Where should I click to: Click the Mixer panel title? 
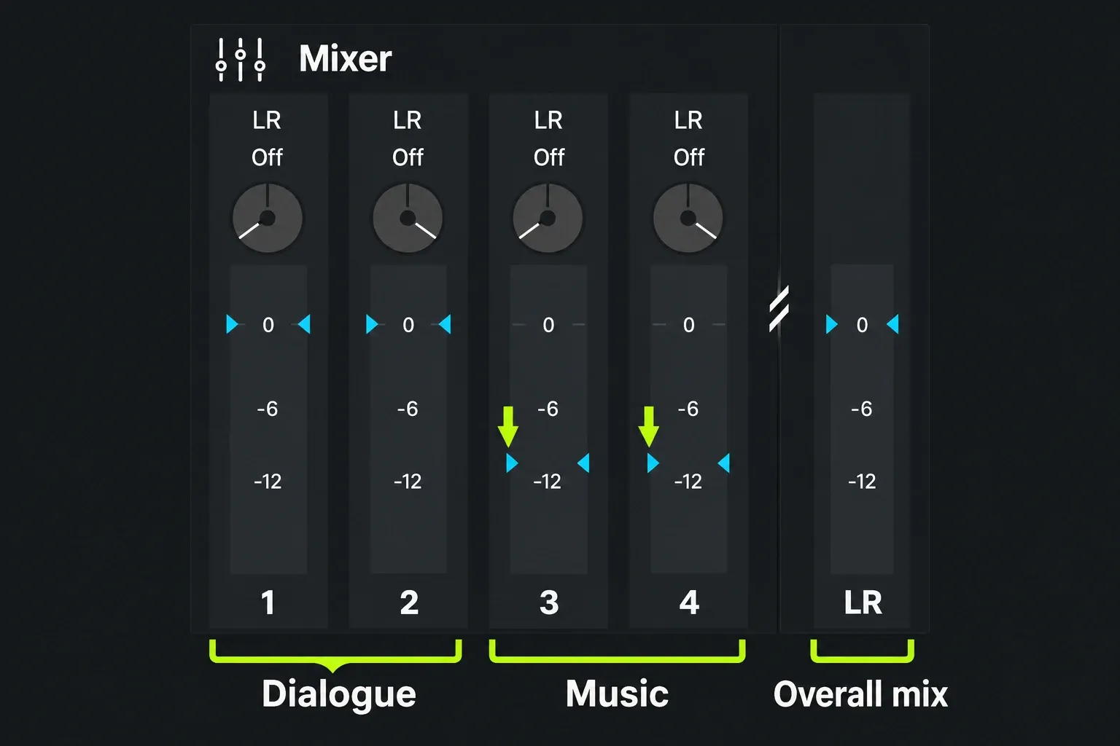(x=346, y=58)
